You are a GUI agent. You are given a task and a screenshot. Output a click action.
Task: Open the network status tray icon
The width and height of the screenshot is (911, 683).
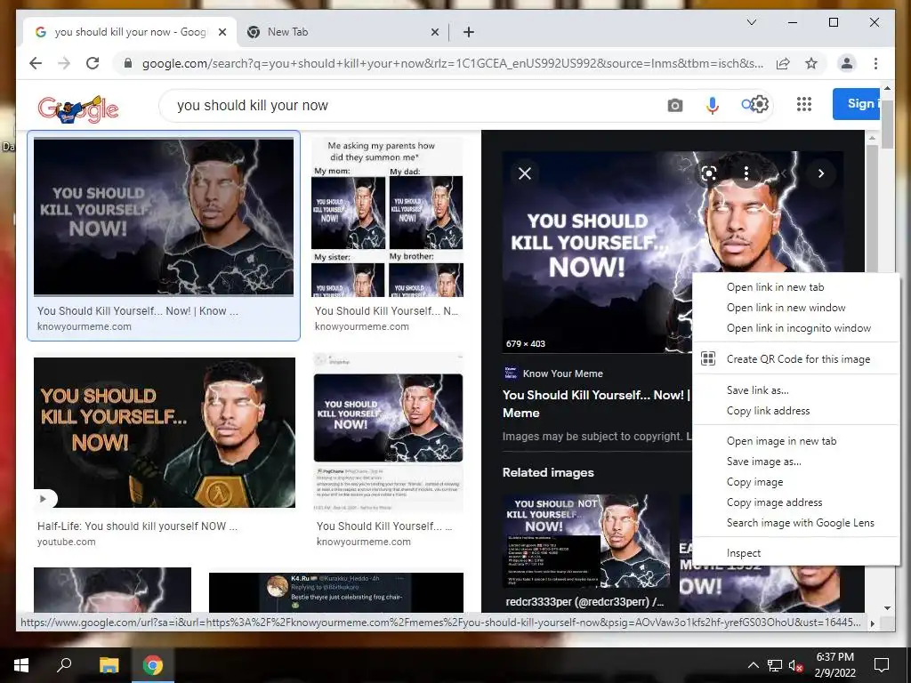point(775,665)
